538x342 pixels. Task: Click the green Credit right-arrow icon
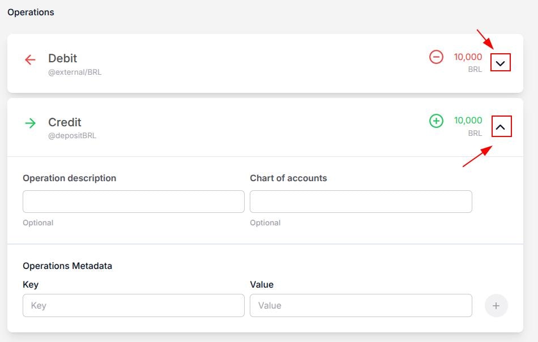tap(31, 123)
